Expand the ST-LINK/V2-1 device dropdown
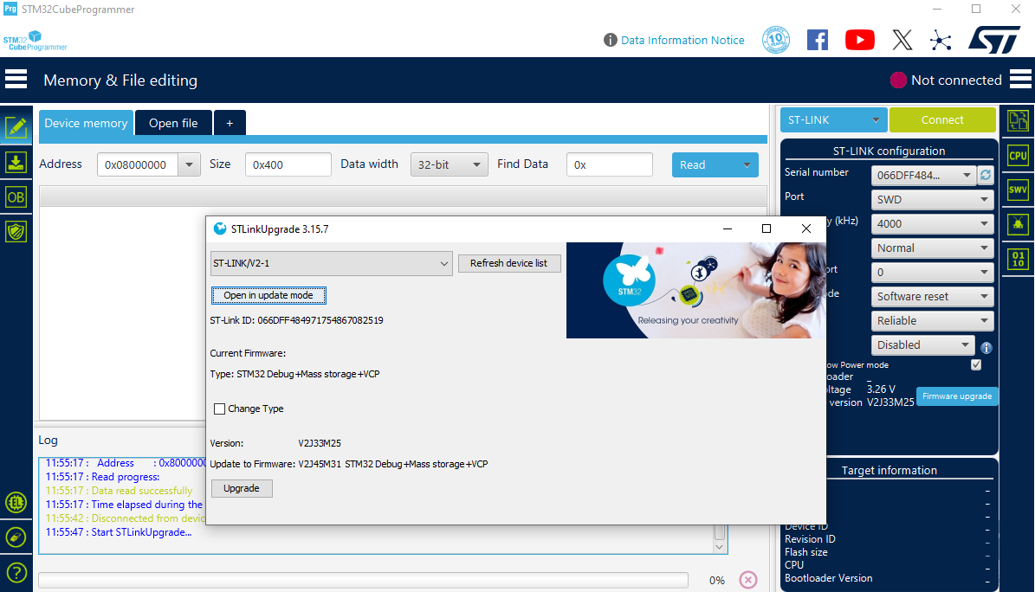Screen dimensions: 1035x592 (x=331, y=263)
